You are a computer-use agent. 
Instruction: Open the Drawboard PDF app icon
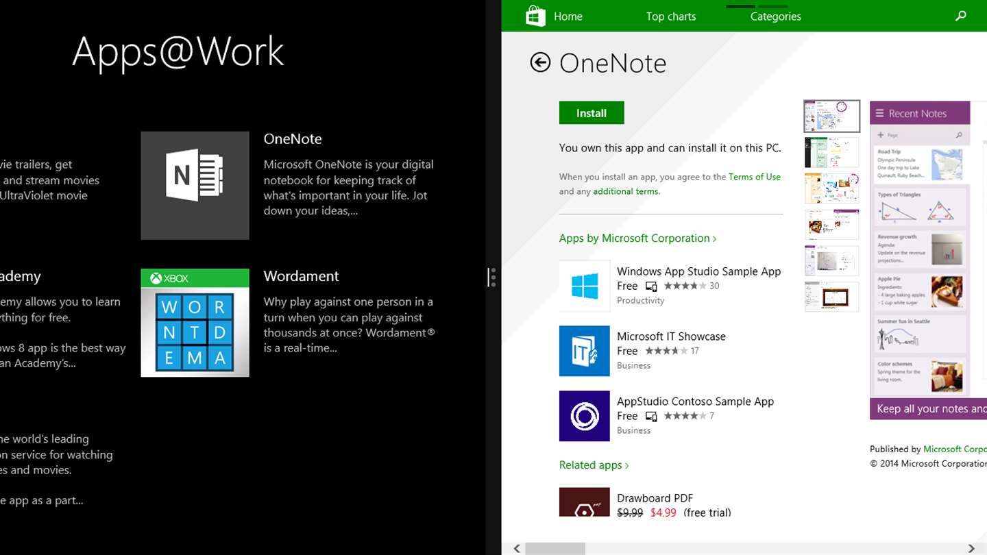pos(584,502)
